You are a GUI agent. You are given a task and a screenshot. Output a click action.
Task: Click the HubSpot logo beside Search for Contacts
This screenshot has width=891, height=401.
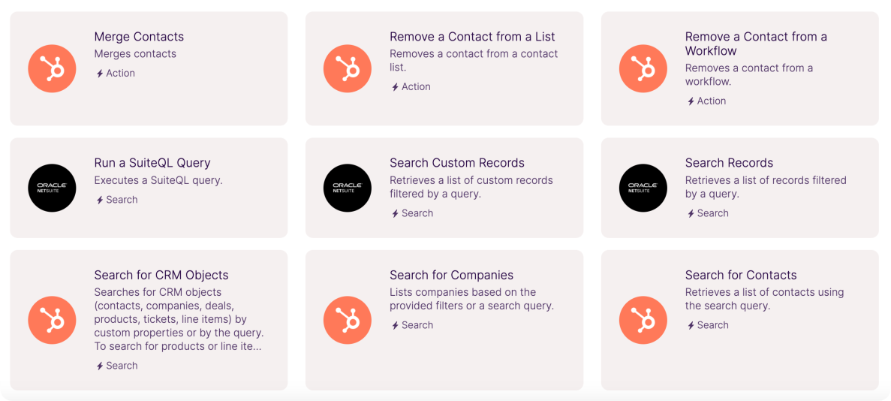pos(643,320)
